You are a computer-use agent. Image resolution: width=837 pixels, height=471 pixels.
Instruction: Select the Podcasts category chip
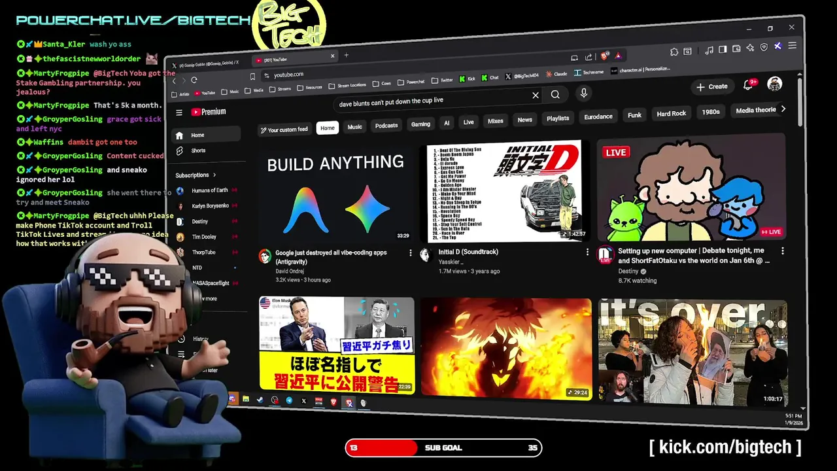tap(386, 126)
